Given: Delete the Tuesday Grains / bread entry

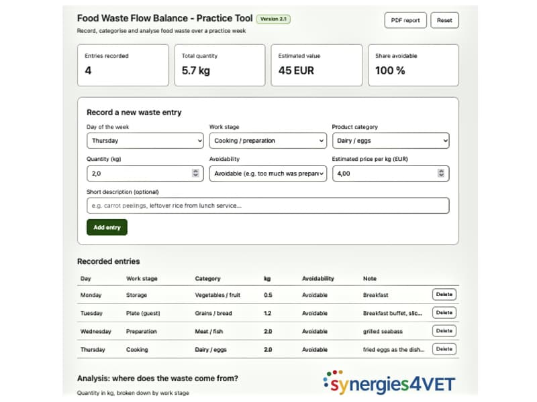Looking at the screenshot, I should click(444, 312).
